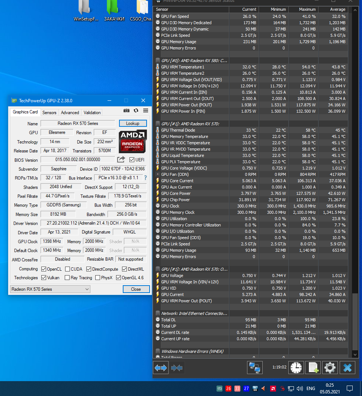Toggle the OpenGL 4.6 checkbox

click(118, 277)
